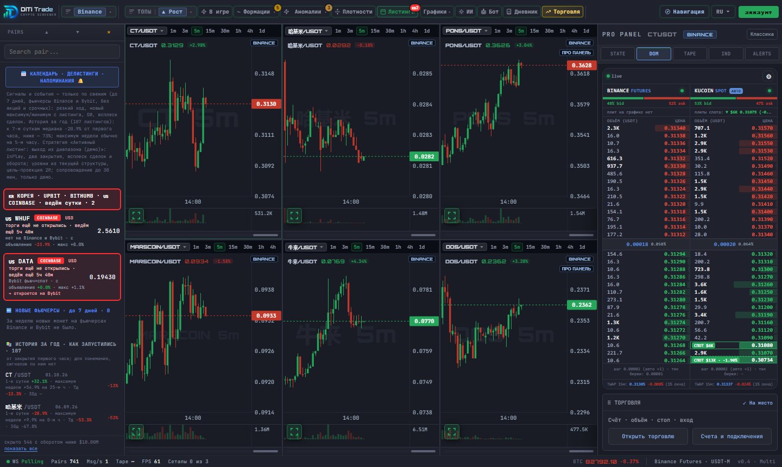Fullscreen the 哈基米/USDT chart
Image resolution: width=782 pixels, height=467 pixels.
294,216
